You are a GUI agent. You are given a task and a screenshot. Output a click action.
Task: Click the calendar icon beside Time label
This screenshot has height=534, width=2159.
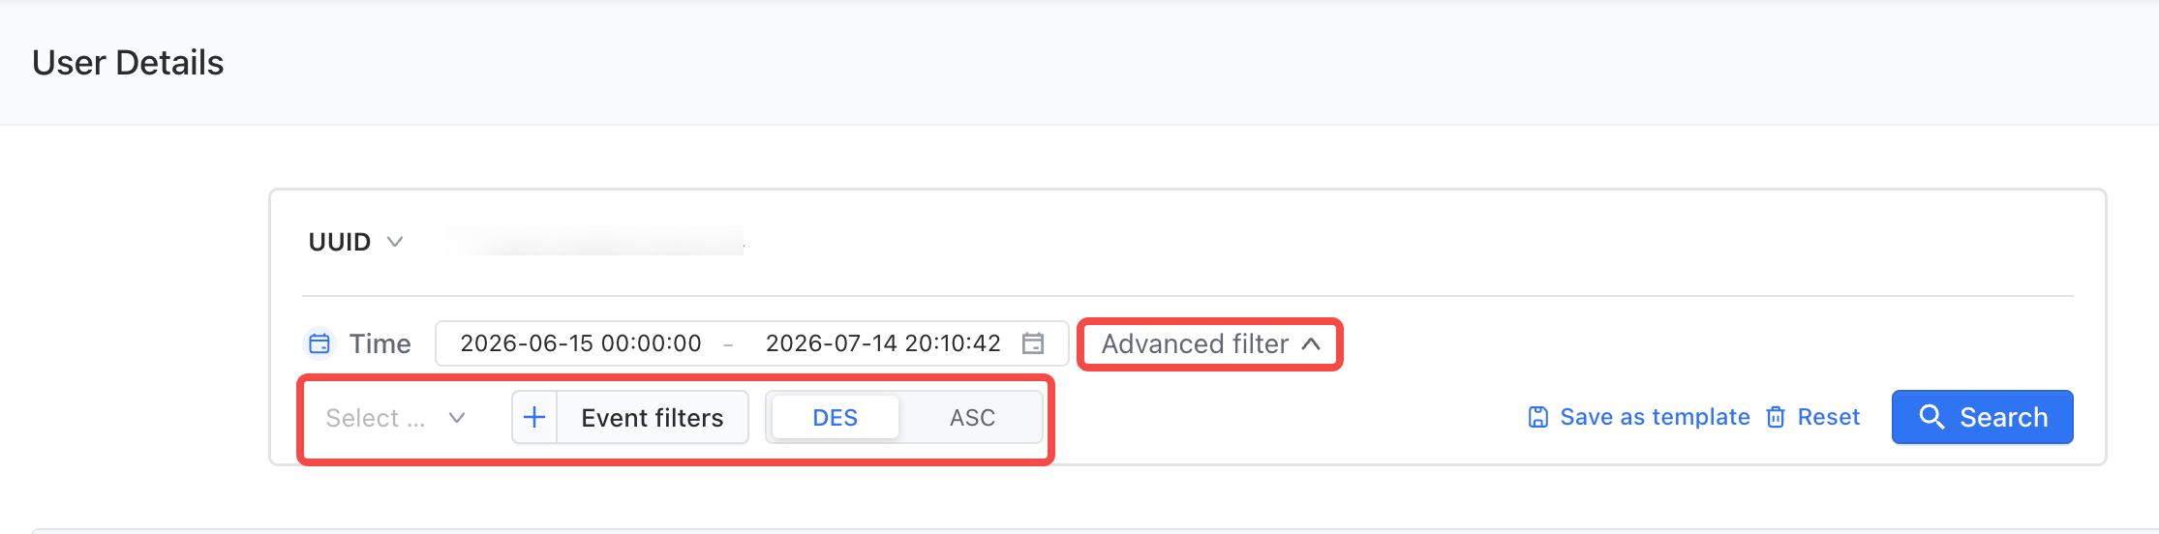pyautogui.click(x=319, y=343)
